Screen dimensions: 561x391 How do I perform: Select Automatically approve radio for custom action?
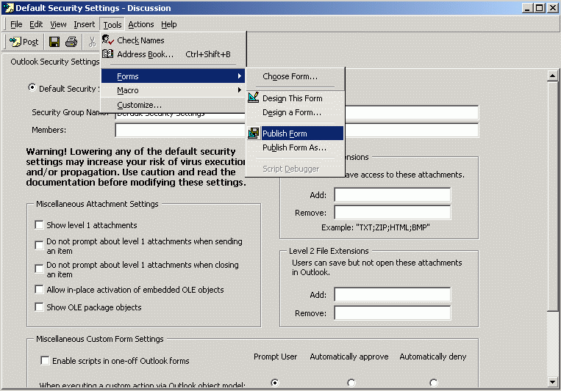tap(351, 383)
